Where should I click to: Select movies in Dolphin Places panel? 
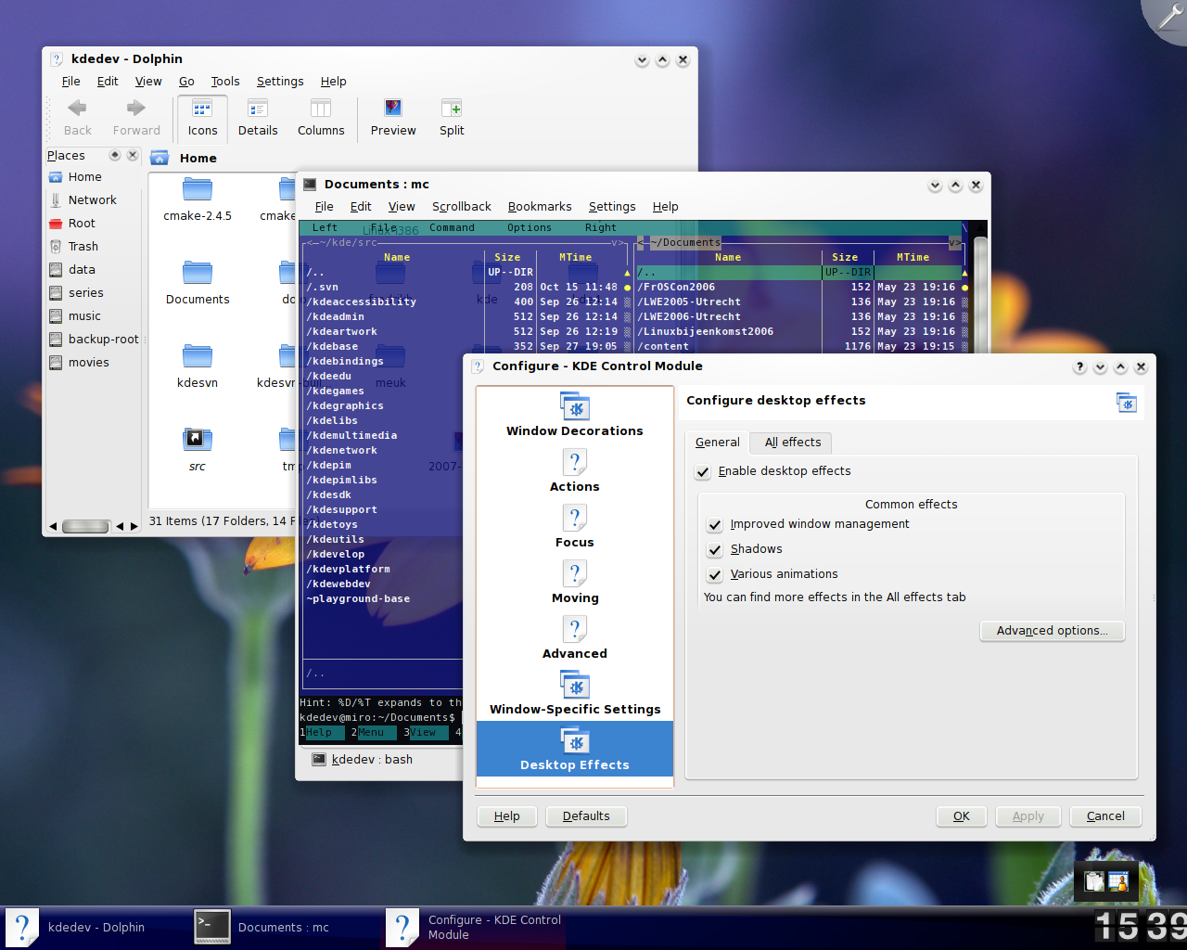pyautogui.click(x=88, y=363)
